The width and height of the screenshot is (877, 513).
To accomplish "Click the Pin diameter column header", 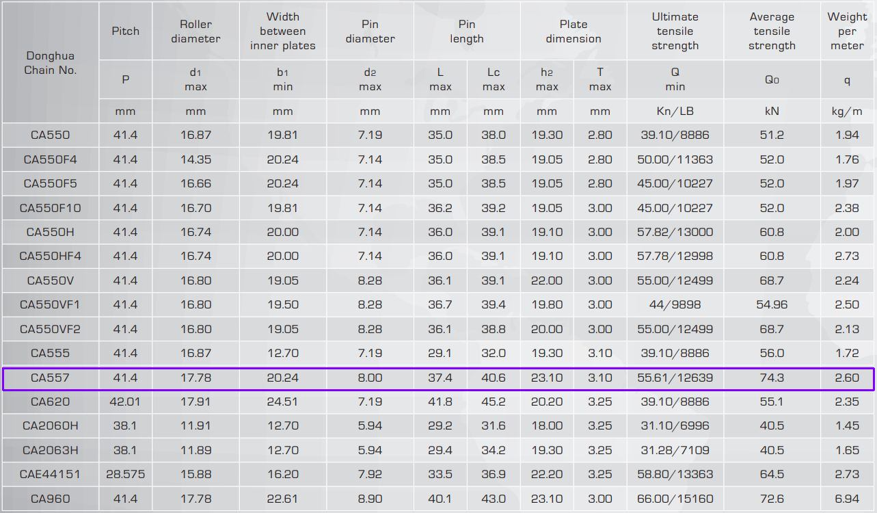I will coord(370,31).
